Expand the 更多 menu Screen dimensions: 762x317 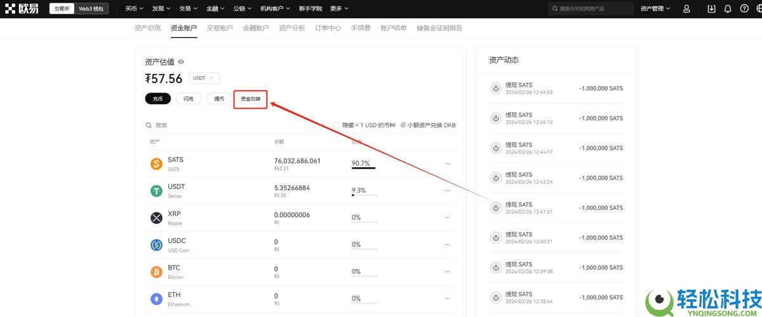click(x=339, y=9)
